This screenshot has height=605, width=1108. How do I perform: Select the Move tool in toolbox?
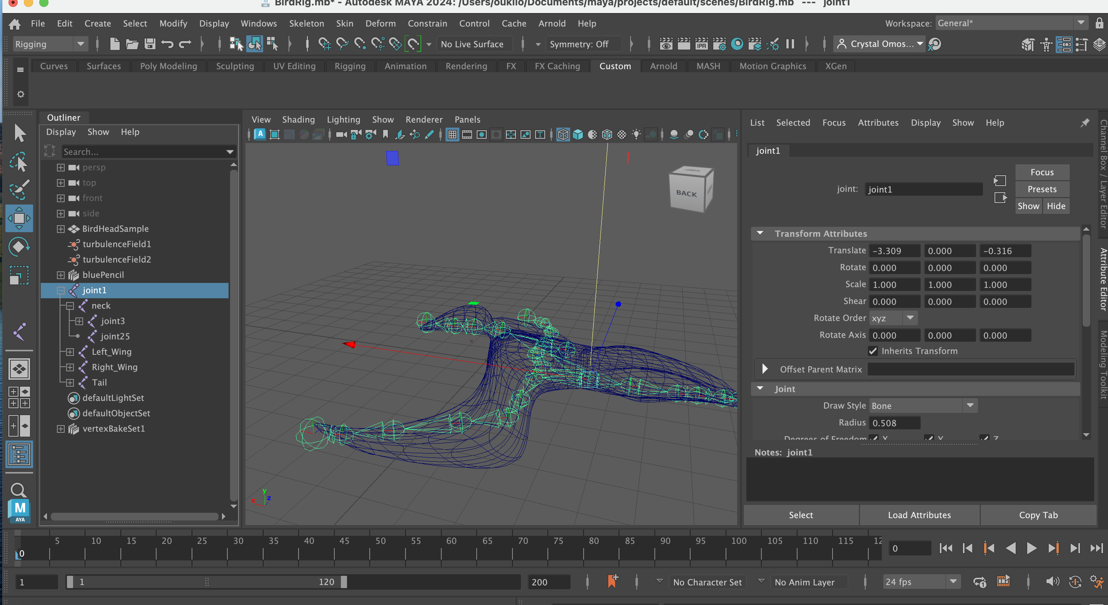(19, 218)
